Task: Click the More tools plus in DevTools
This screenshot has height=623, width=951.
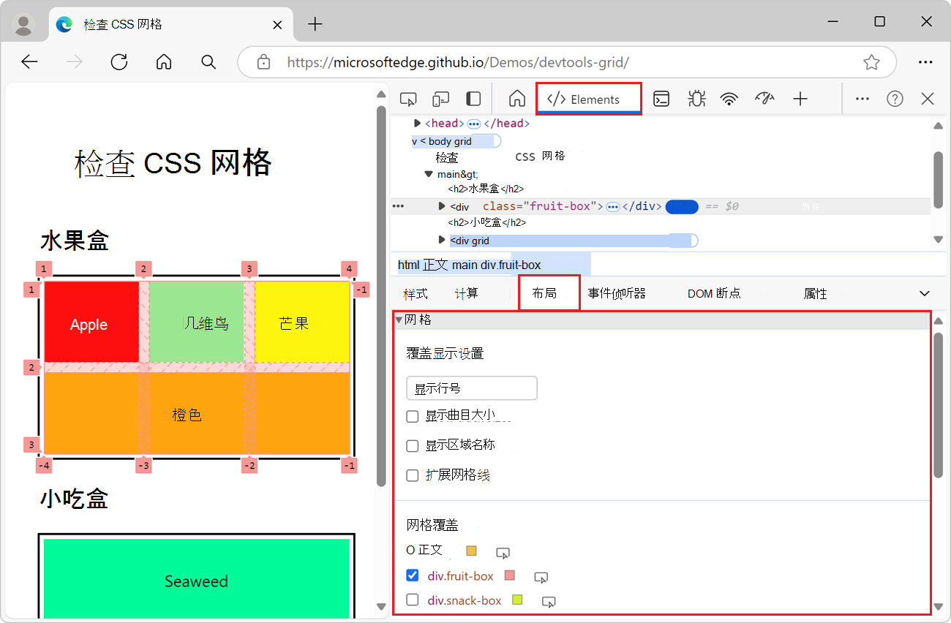Action: point(801,99)
